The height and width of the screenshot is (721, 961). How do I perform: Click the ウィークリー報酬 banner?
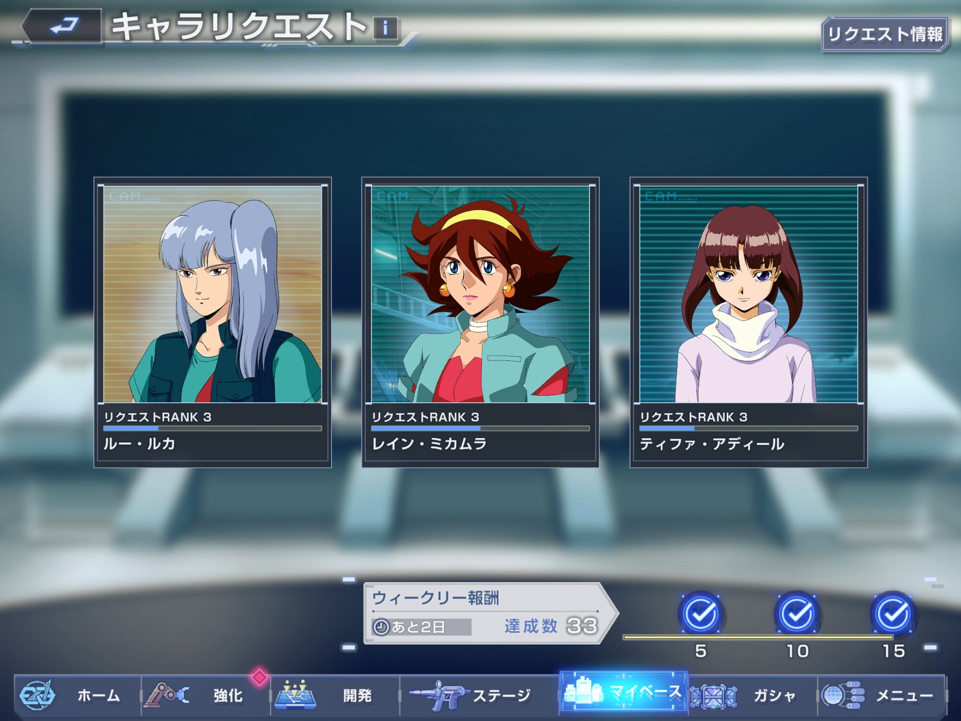click(485, 613)
